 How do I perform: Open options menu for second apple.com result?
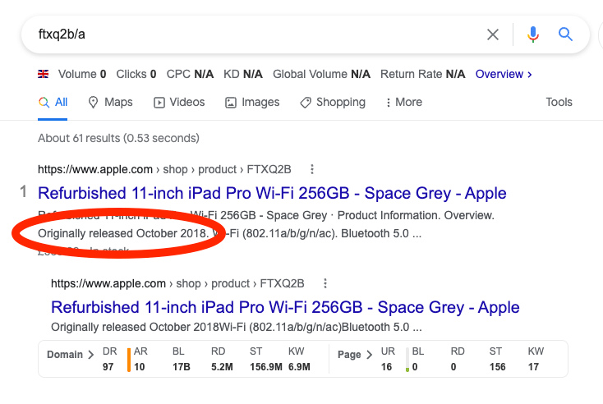[x=325, y=283]
